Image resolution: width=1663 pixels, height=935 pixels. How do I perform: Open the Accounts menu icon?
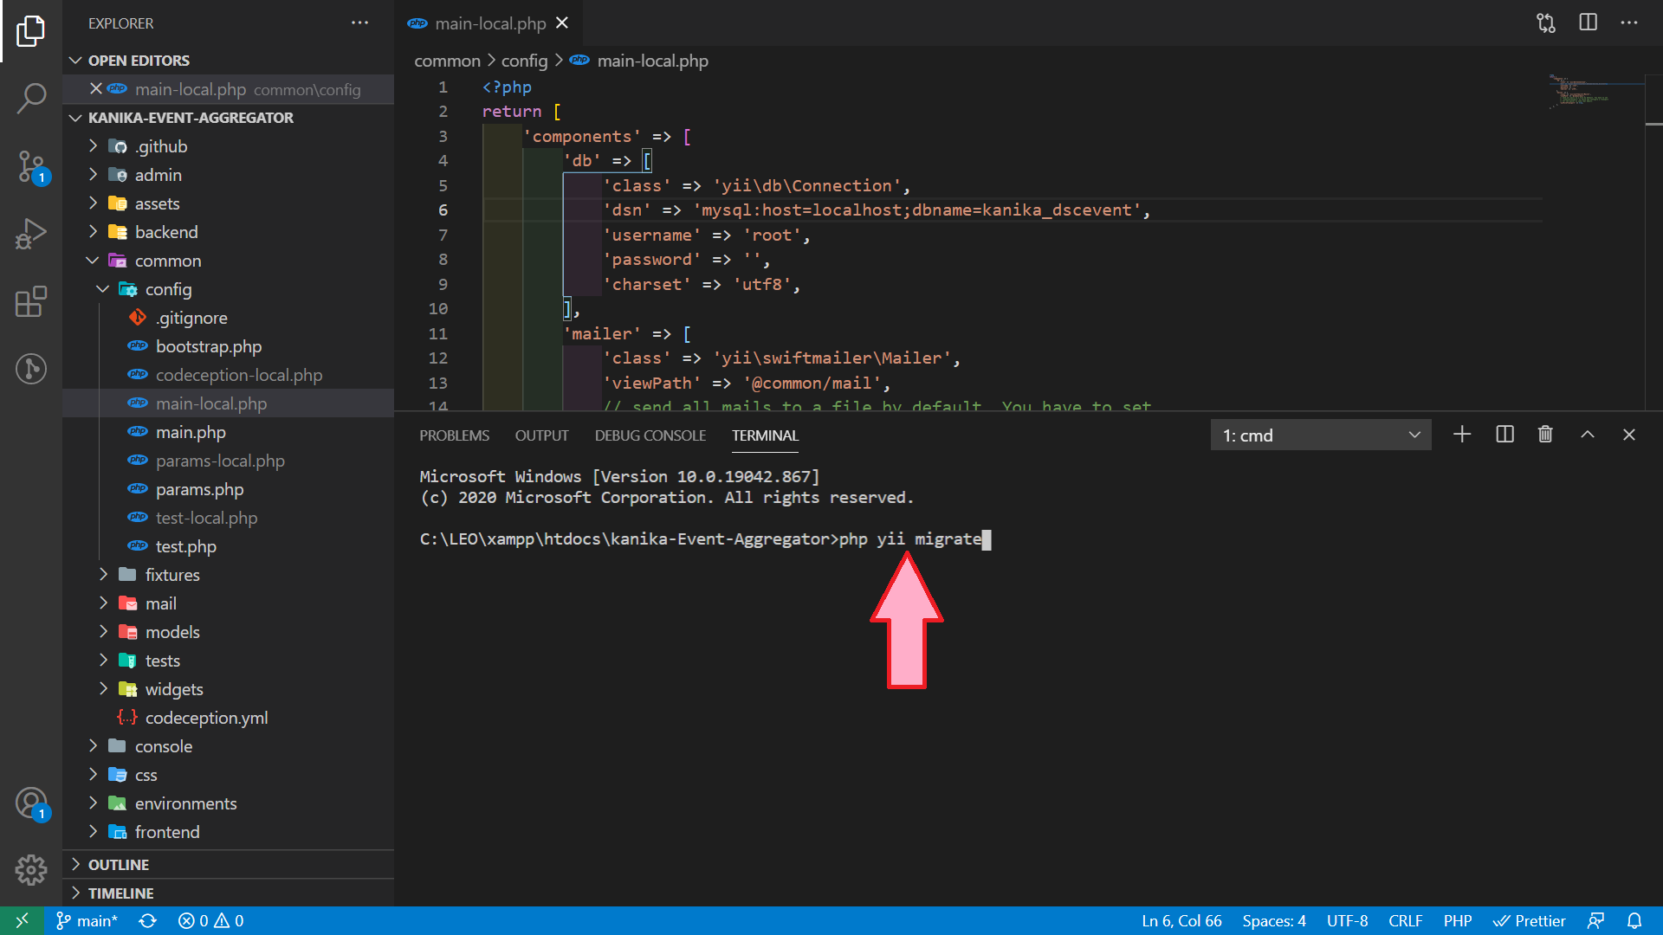31,803
